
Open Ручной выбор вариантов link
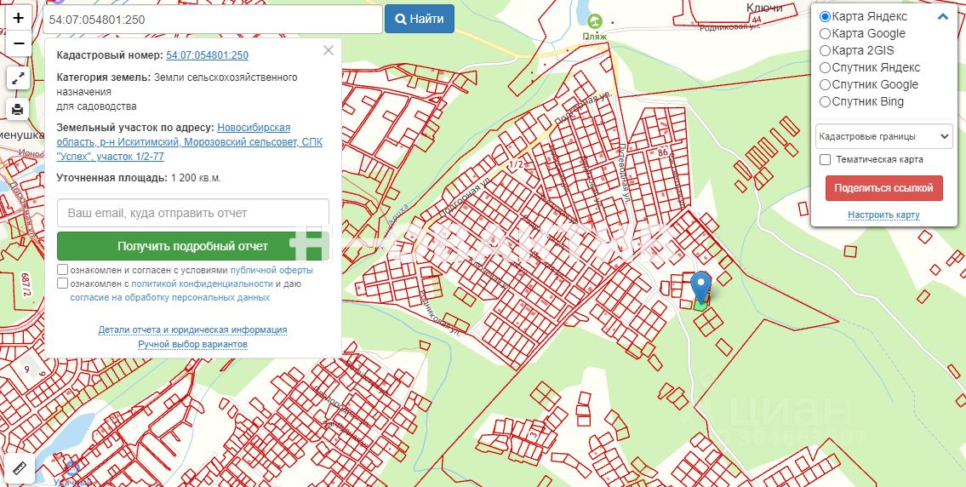(193, 344)
